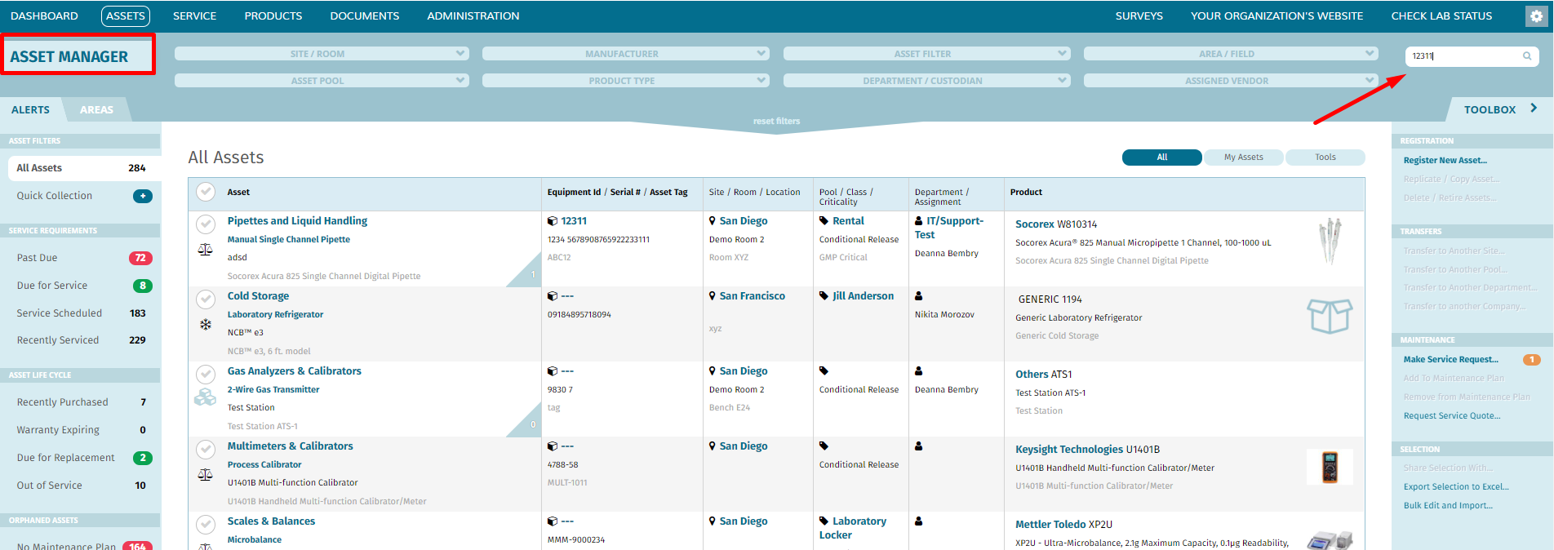1554x550 pixels.
Task: Click the person icon in Multimeters & Calibrators row
Action: [919, 446]
